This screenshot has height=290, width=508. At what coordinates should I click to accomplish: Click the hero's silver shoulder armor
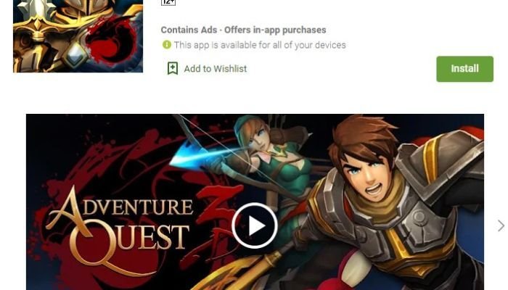coord(441,162)
